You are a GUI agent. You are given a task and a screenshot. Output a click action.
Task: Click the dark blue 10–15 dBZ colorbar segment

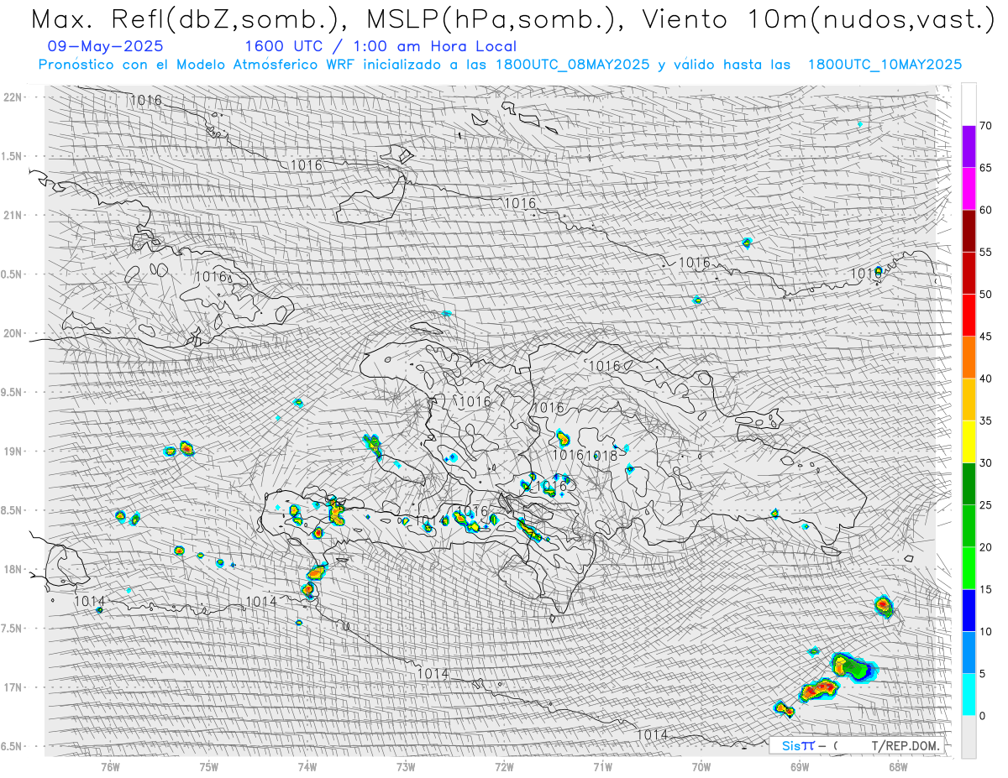(x=969, y=610)
